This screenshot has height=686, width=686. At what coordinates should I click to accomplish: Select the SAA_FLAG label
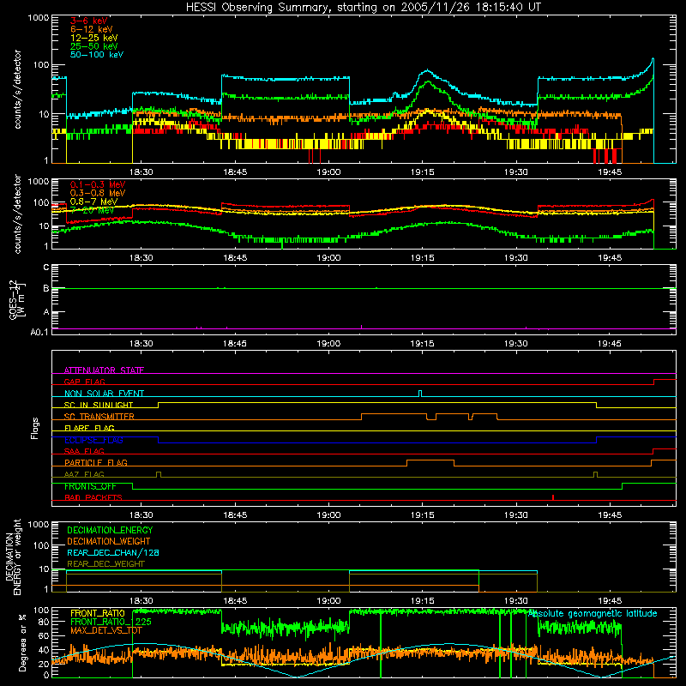[x=84, y=451]
